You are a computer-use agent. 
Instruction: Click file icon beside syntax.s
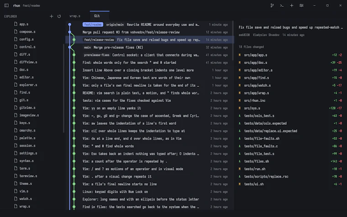point(16,160)
